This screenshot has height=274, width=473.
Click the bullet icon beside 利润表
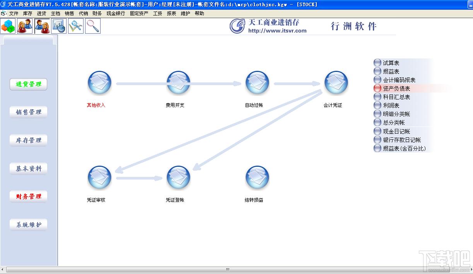377,105
